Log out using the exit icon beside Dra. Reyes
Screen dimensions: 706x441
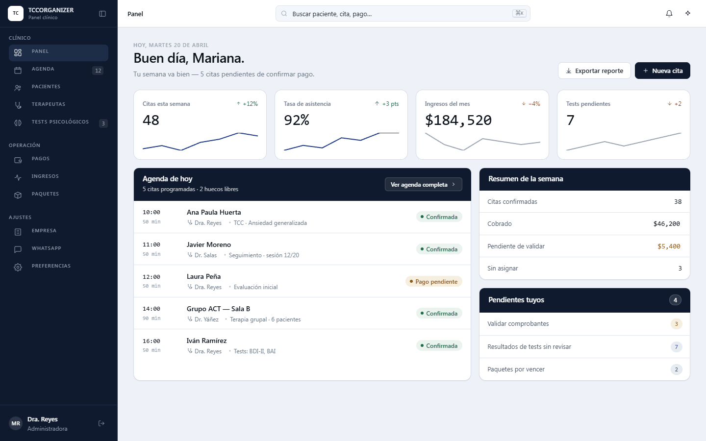[101, 423]
